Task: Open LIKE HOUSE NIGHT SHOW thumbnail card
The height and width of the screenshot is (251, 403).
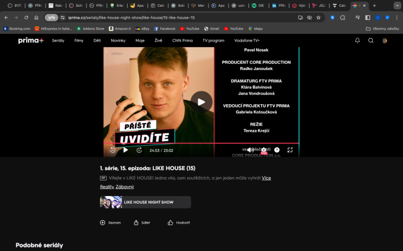Action: pos(146,202)
